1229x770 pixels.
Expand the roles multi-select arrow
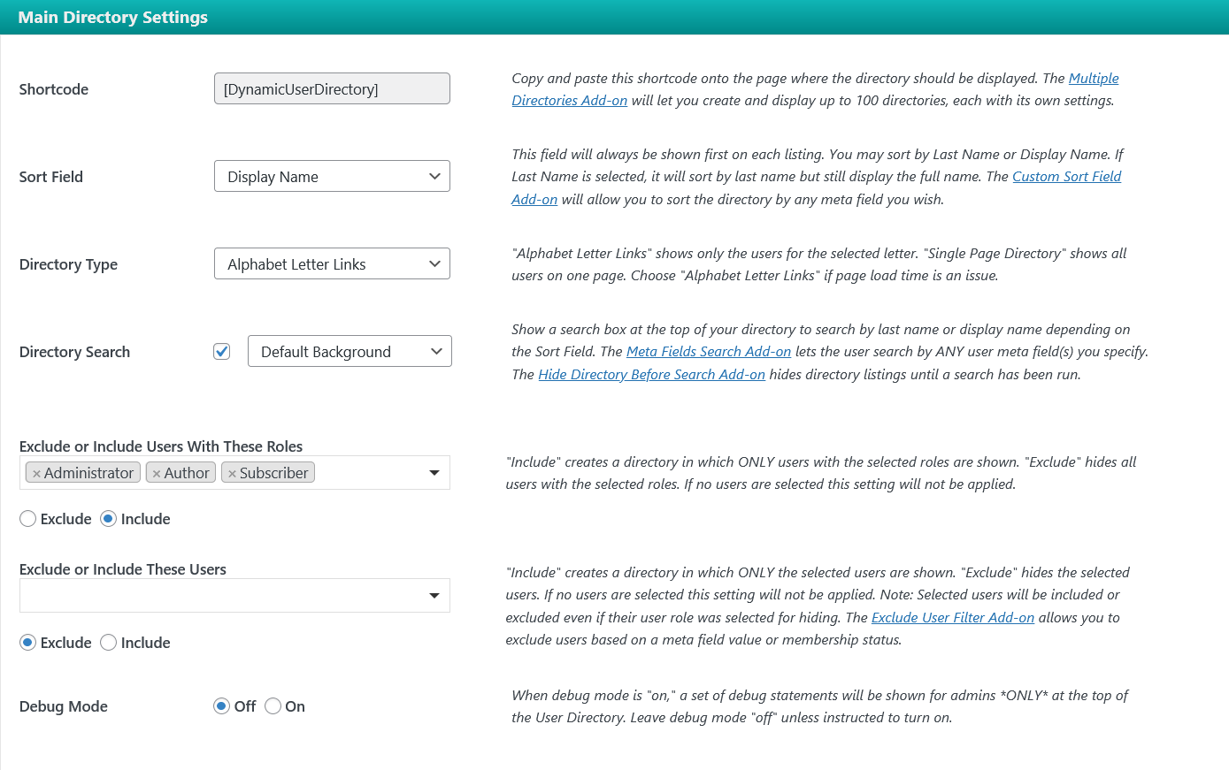pyautogui.click(x=434, y=473)
